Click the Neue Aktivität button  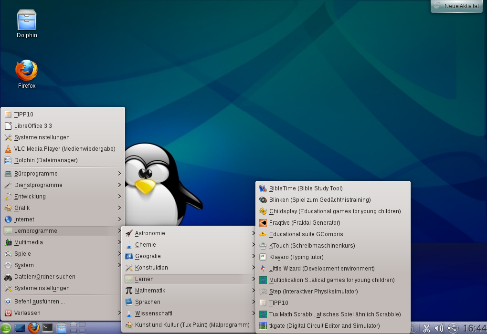[x=456, y=6]
